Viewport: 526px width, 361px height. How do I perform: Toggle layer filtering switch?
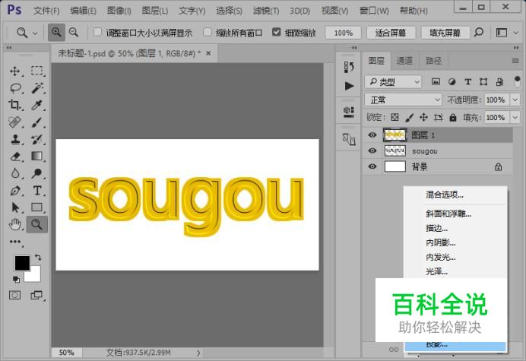[x=517, y=81]
